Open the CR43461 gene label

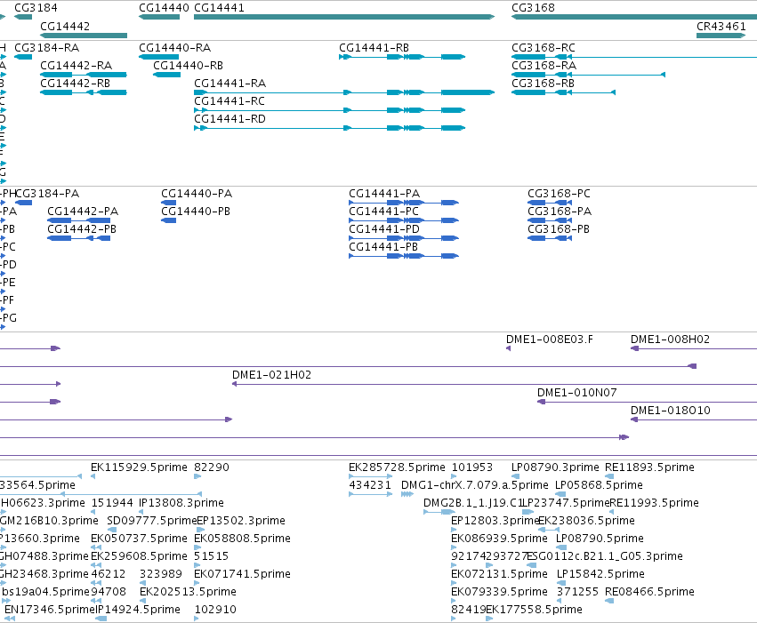tap(721, 26)
